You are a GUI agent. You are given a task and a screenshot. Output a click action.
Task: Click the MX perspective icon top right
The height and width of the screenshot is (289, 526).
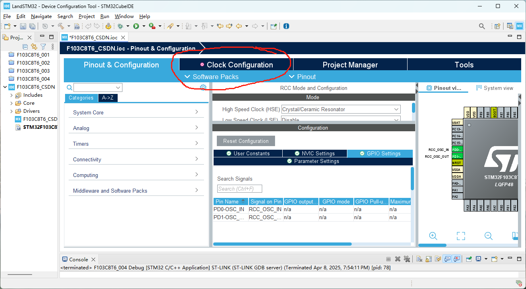(x=520, y=26)
